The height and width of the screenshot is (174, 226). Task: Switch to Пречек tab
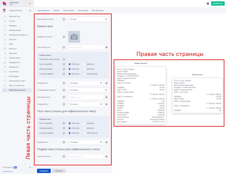coord(56,10)
